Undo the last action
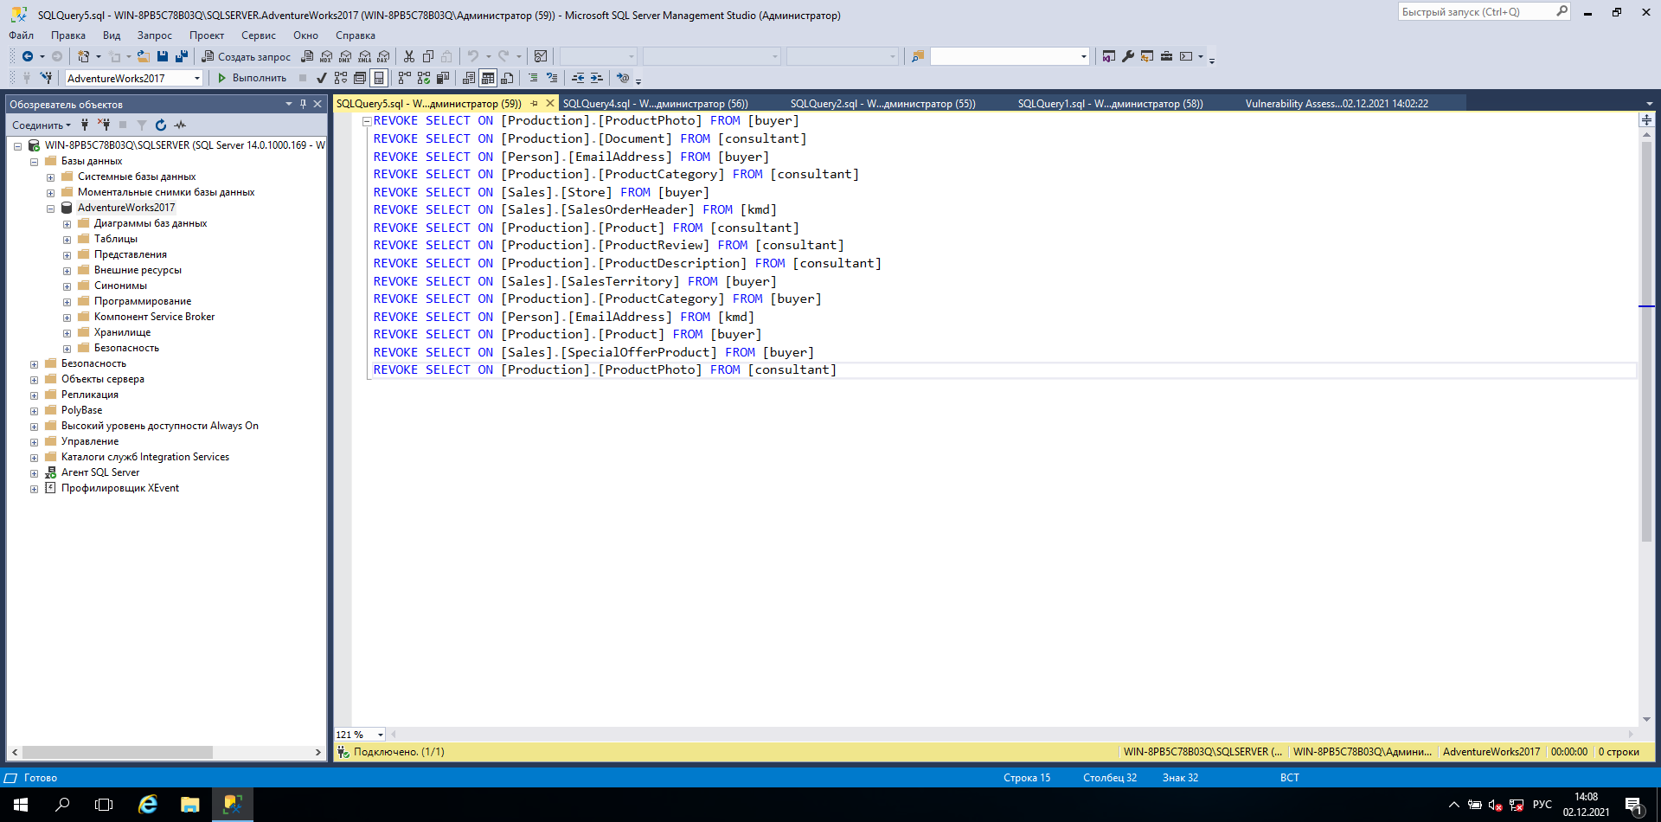 click(x=473, y=56)
